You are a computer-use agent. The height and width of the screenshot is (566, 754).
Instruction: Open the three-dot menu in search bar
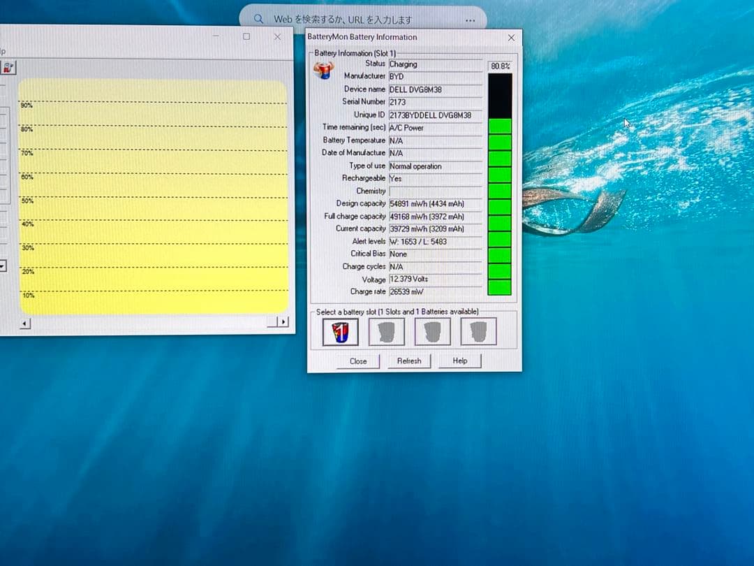click(470, 20)
